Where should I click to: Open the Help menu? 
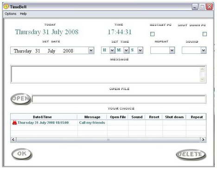tap(23, 14)
